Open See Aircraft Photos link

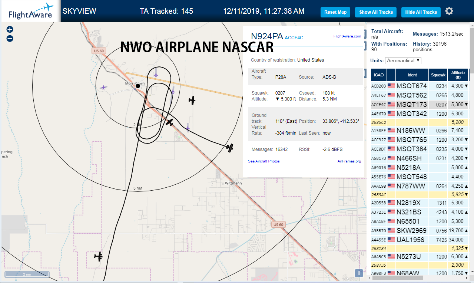pyautogui.click(x=263, y=161)
